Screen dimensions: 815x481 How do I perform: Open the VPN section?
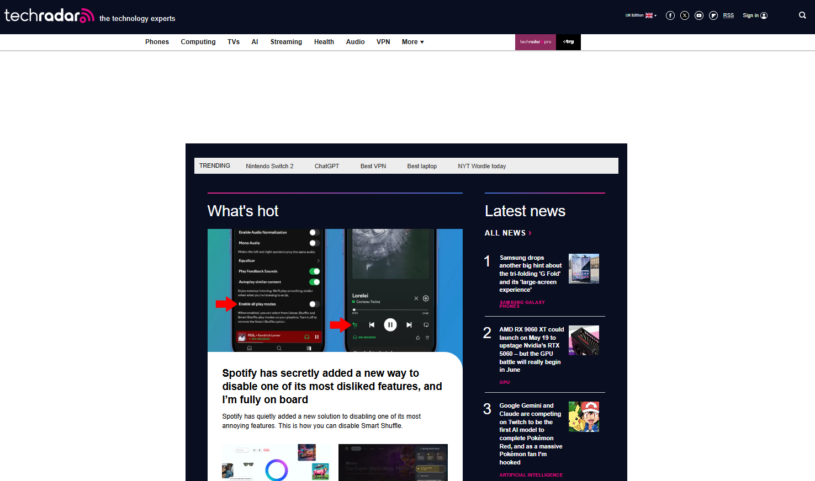click(x=383, y=42)
